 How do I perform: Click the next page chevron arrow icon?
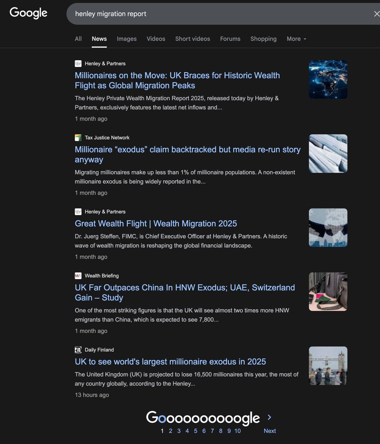click(269, 417)
